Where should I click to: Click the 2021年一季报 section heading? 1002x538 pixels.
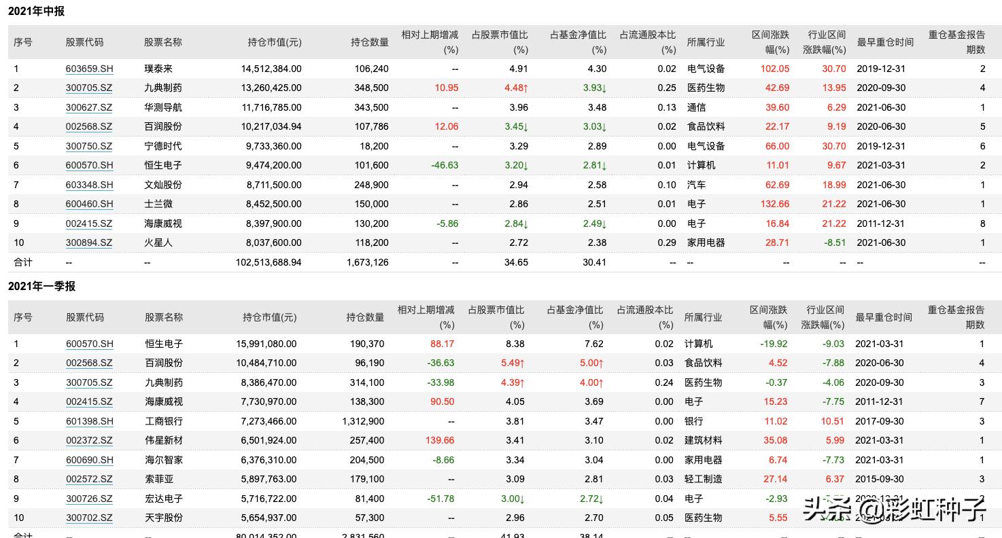pyautogui.click(x=41, y=286)
